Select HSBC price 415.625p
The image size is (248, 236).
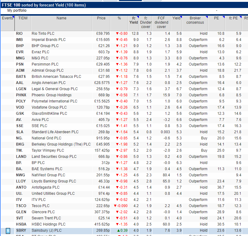tap(102, 224)
